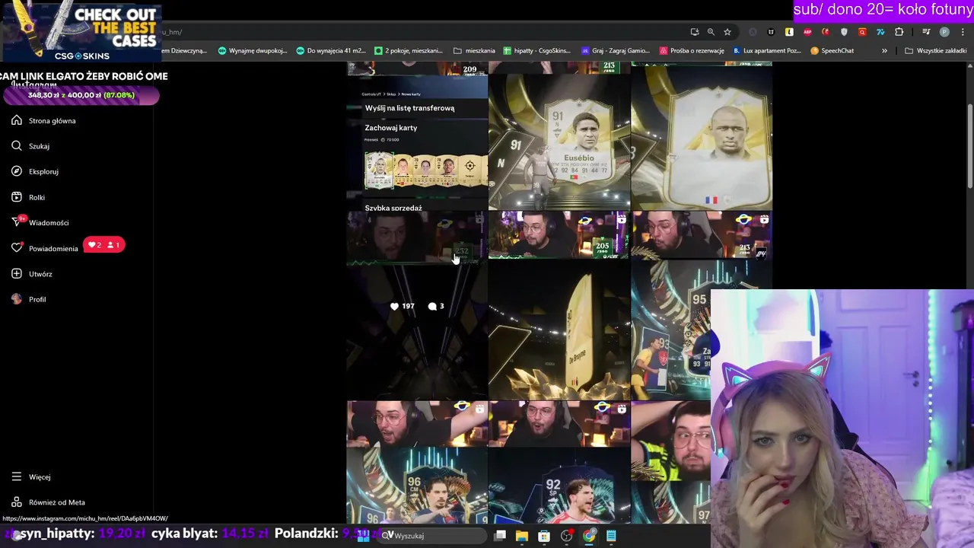The image size is (974, 548).
Task: Click the zoom magnifier icon in address bar
Action: [x=711, y=32]
